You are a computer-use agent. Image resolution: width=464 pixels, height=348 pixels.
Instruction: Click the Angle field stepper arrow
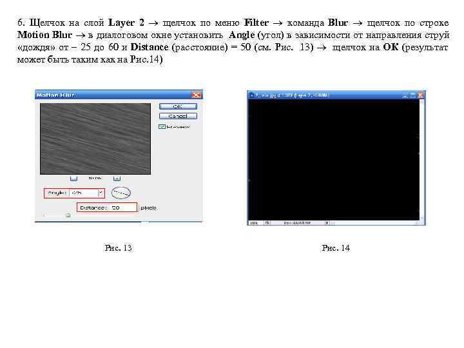coord(101,193)
